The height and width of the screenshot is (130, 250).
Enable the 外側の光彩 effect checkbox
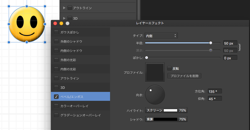click(x=56, y=60)
